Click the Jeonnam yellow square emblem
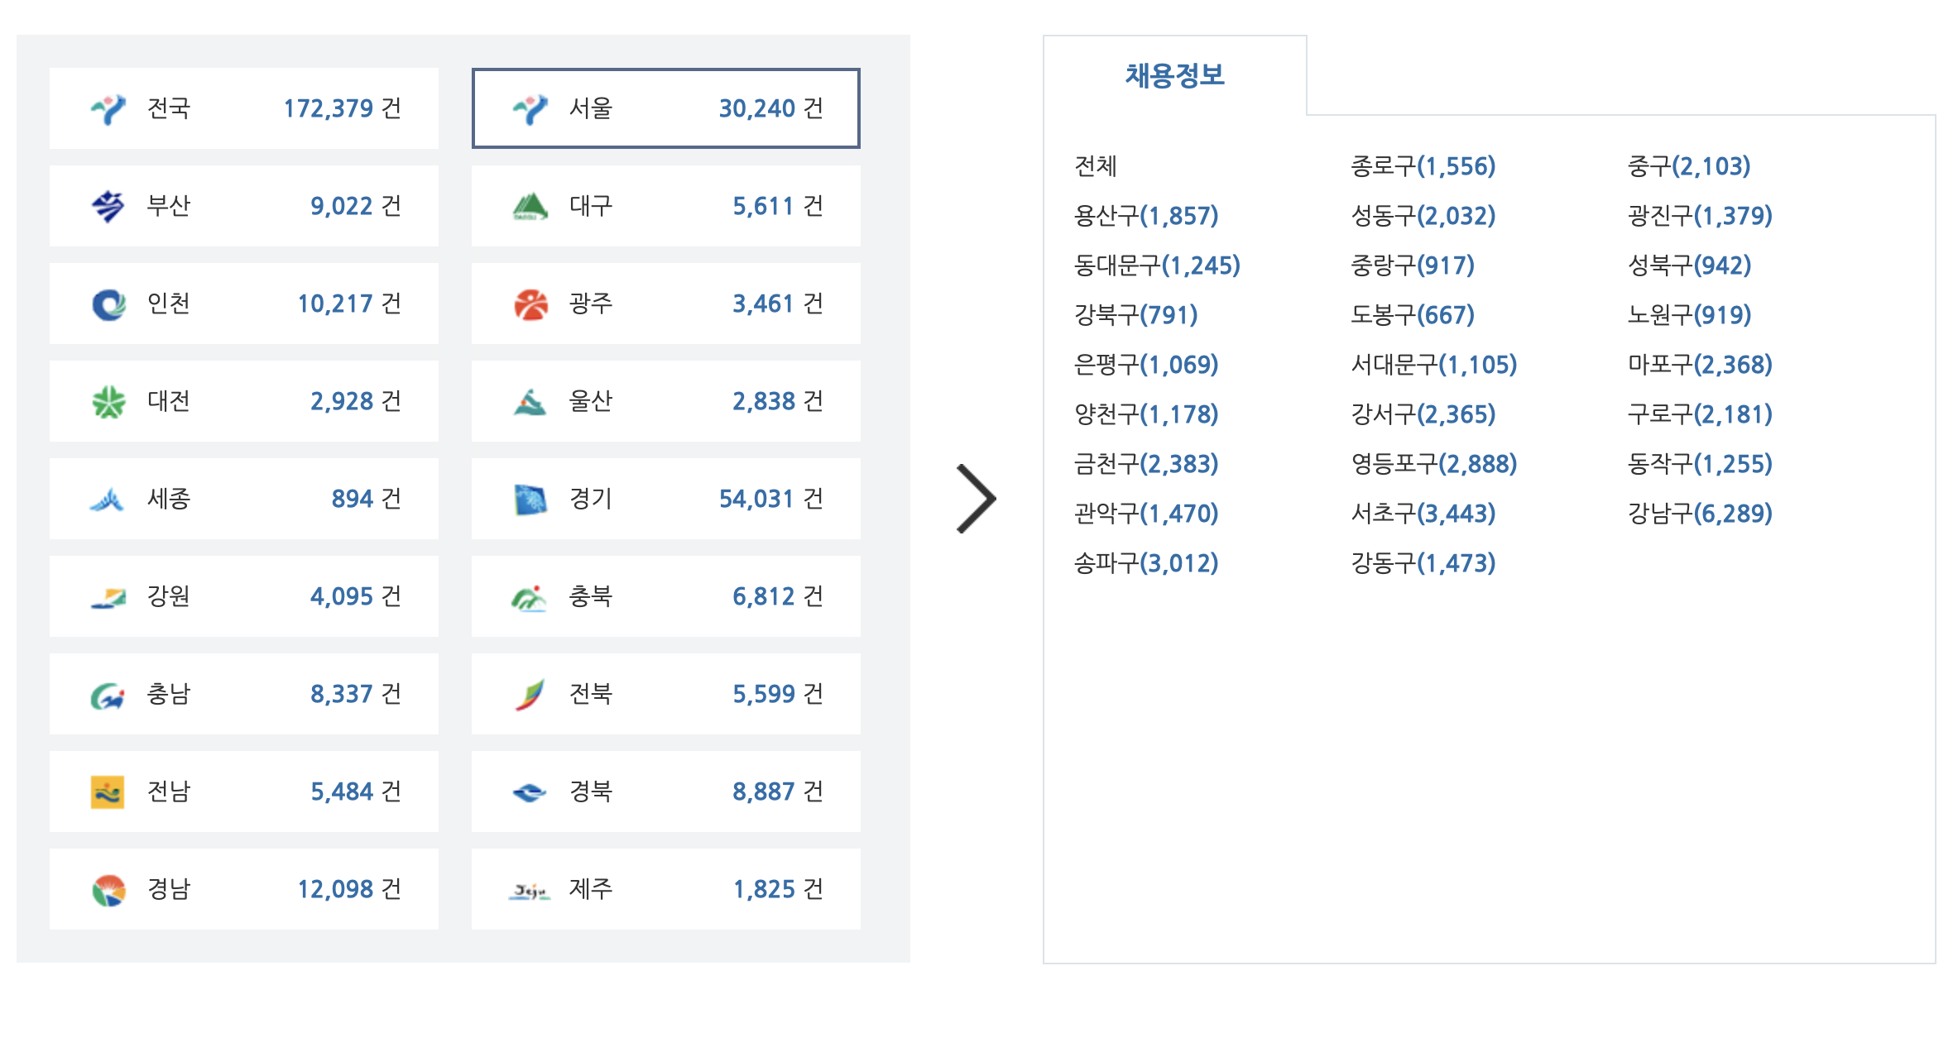Image resolution: width=1958 pixels, height=1052 pixels. pos(108,791)
